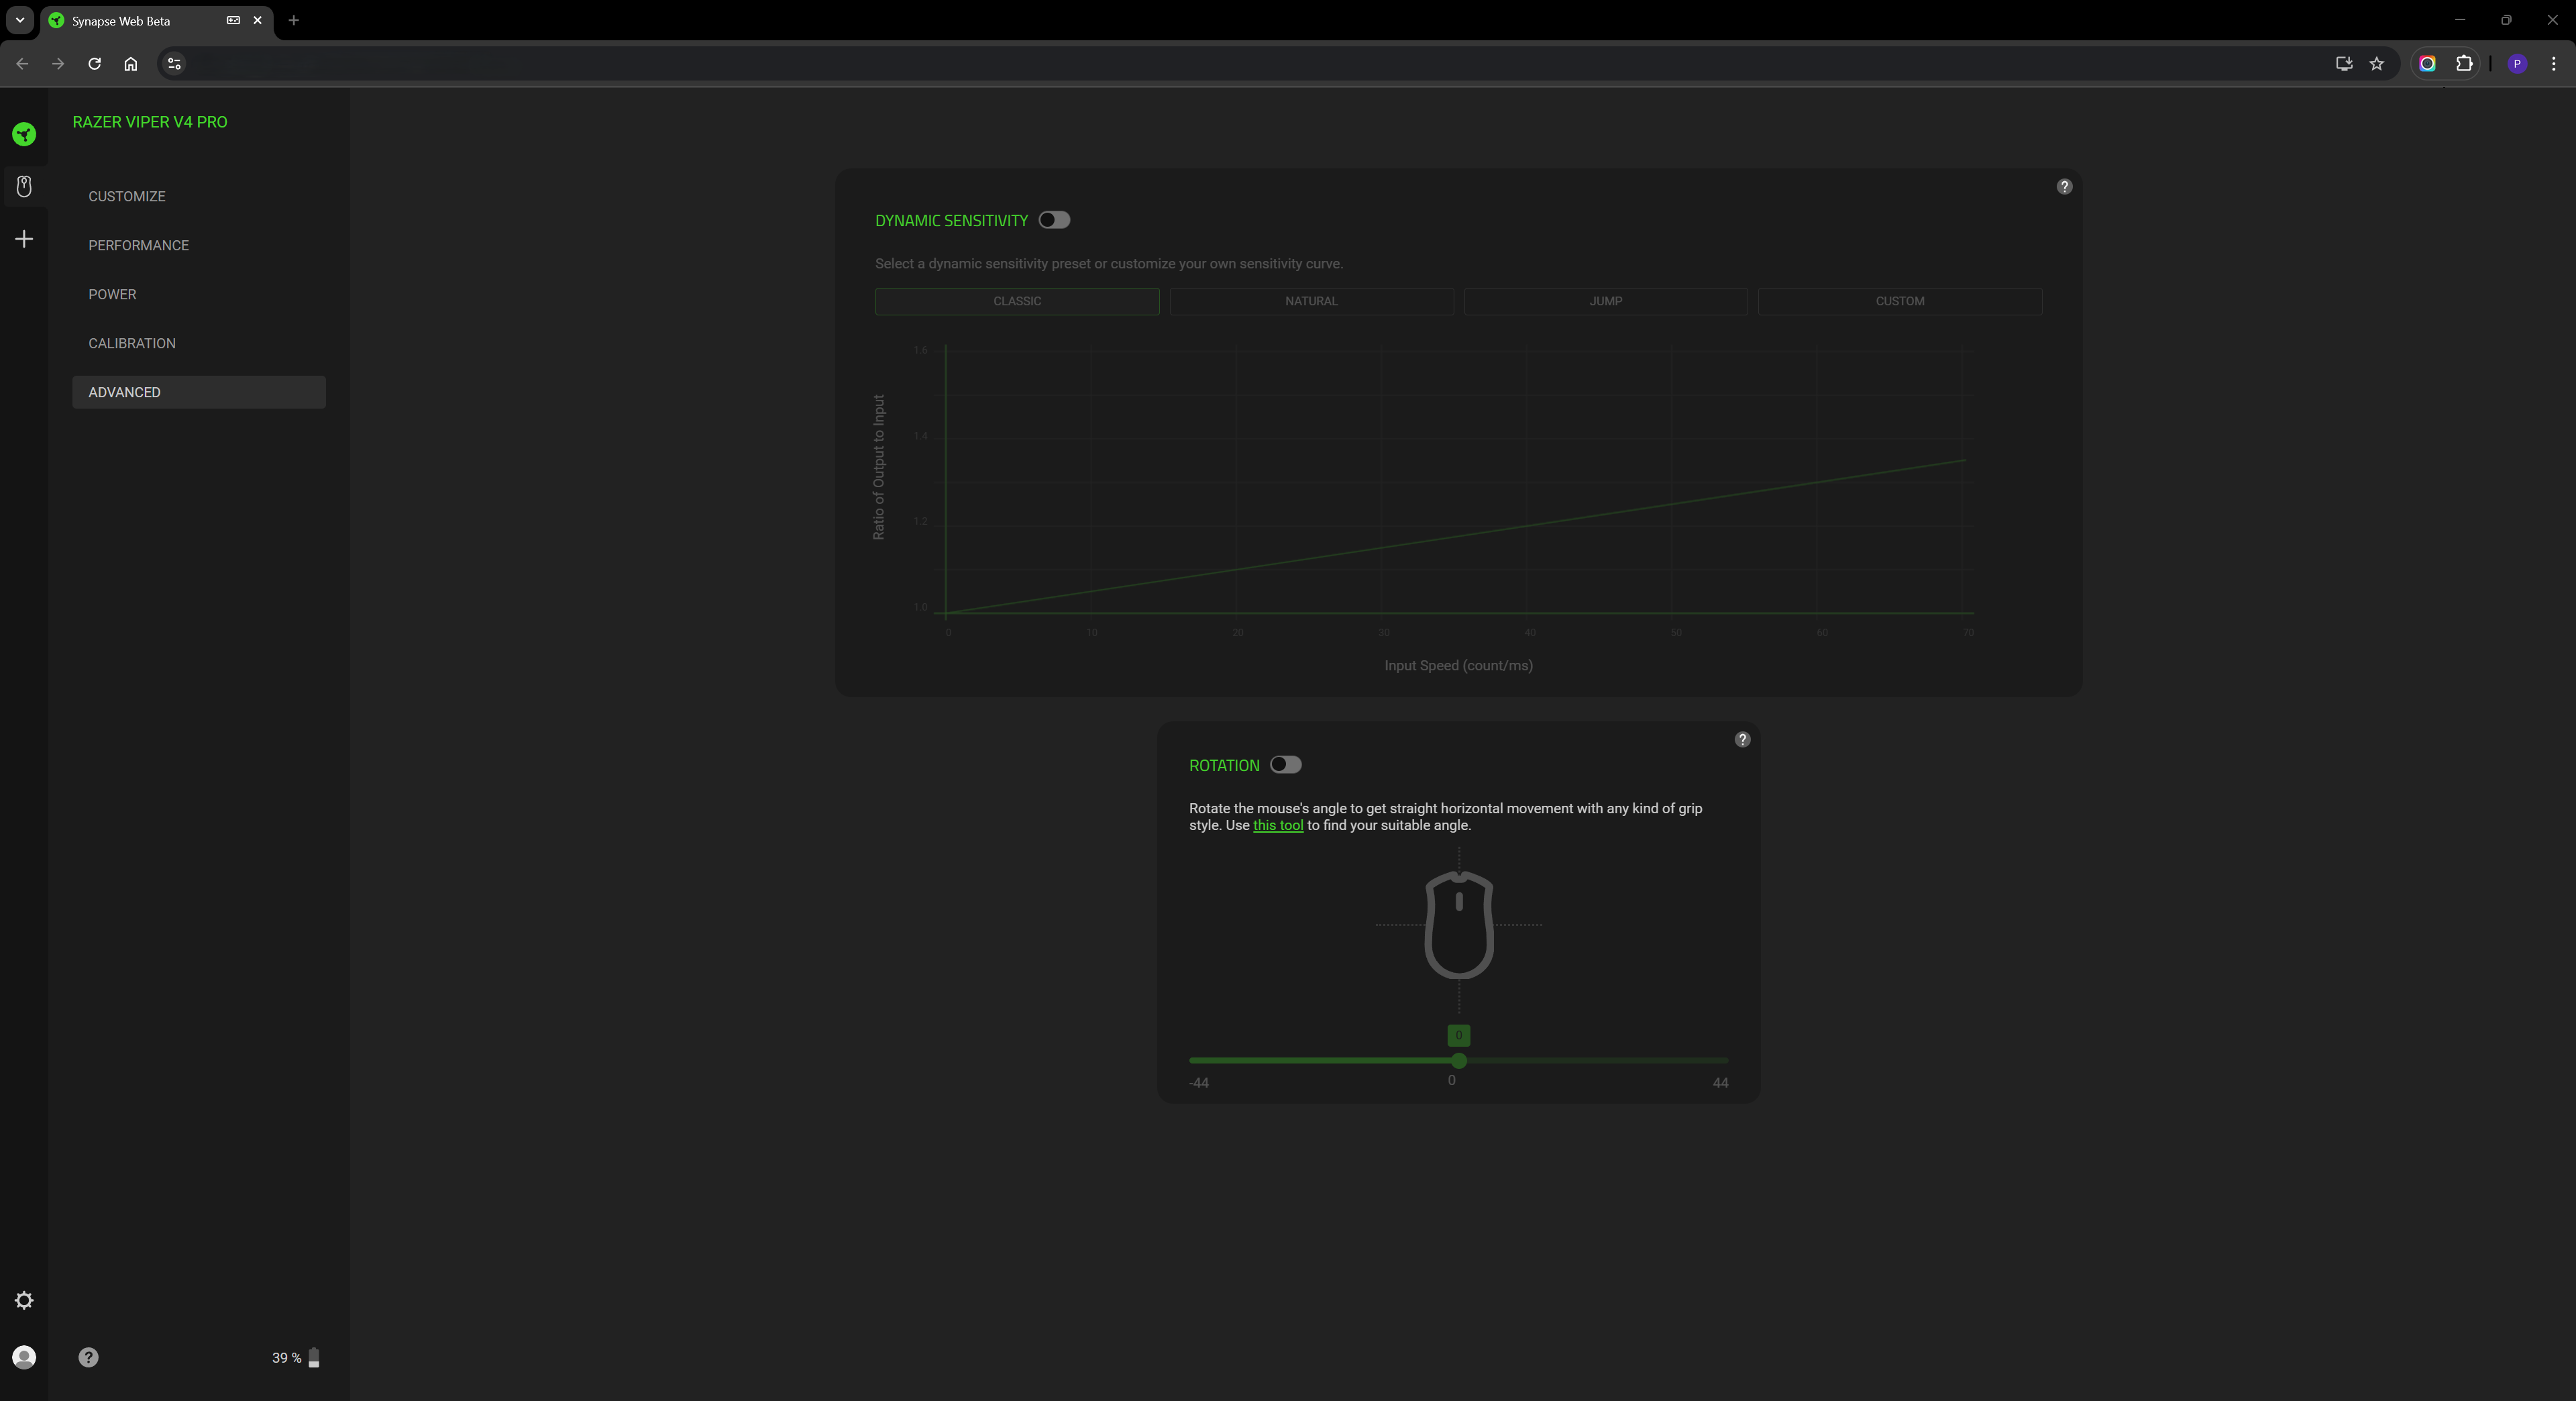Viewport: 2576px width, 1401px height.
Task: Open the Calibration section
Action: point(132,343)
